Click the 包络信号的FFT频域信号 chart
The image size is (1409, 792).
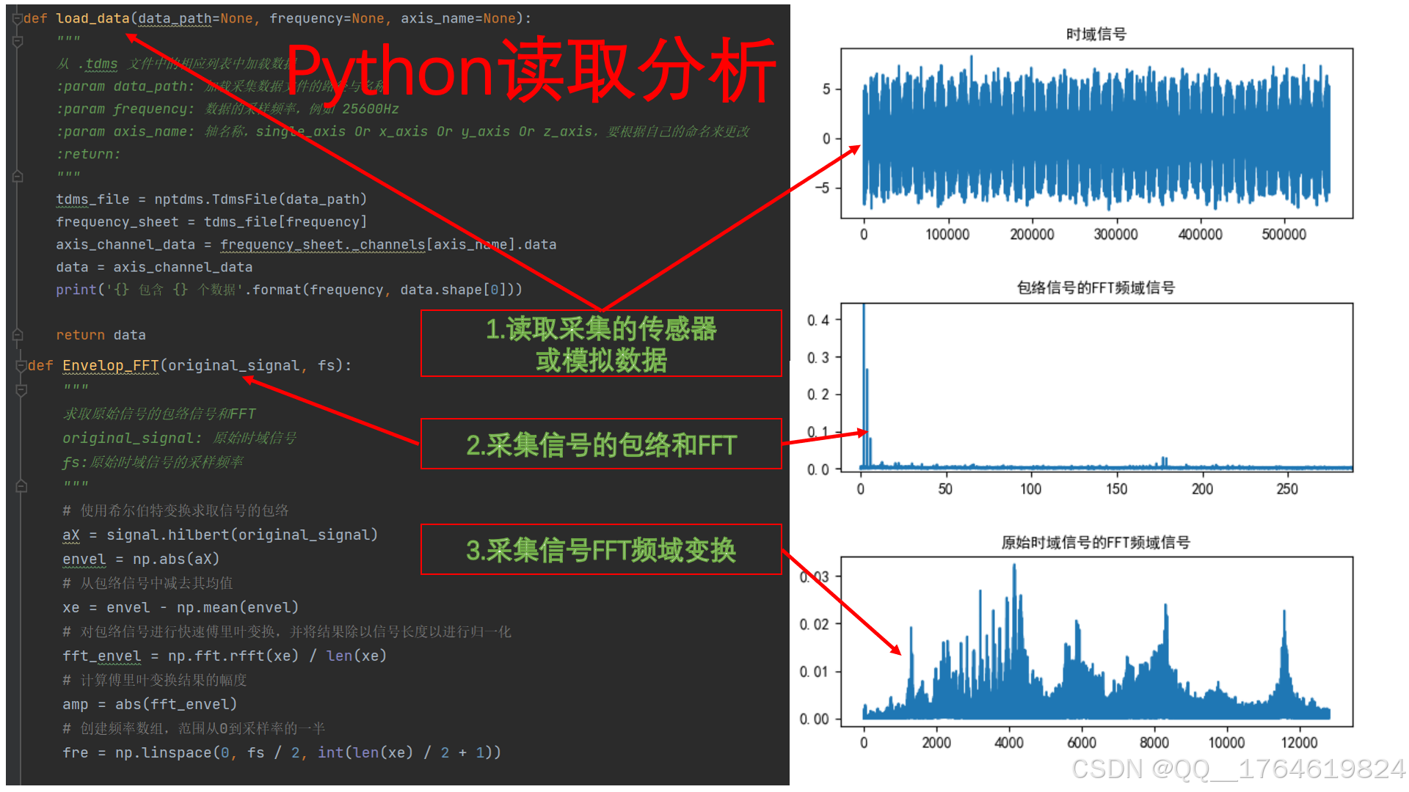(1096, 386)
